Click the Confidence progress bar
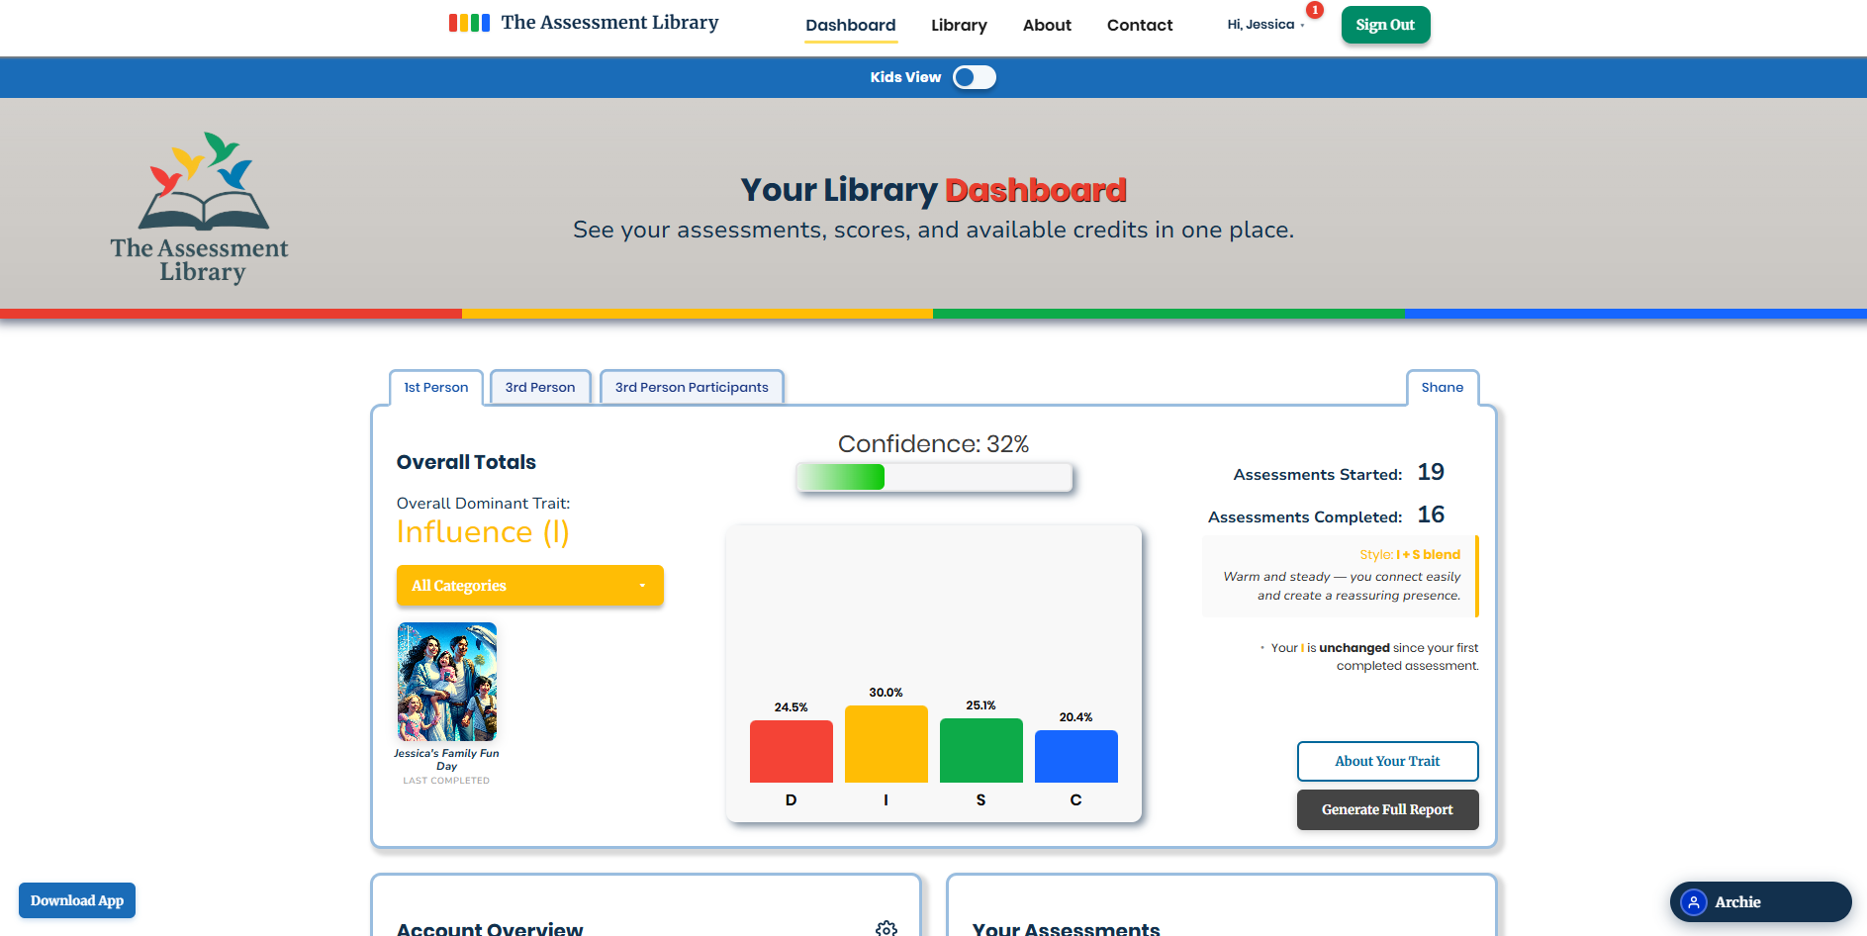Viewport: 1867px width, 936px height. (934, 477)
